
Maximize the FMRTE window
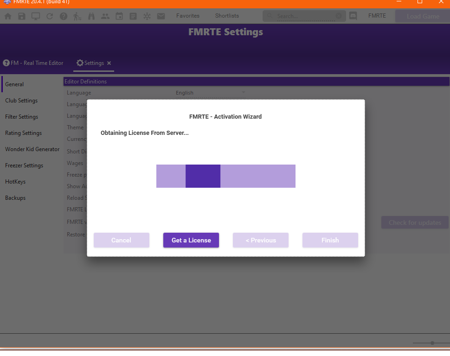[420, 2]
